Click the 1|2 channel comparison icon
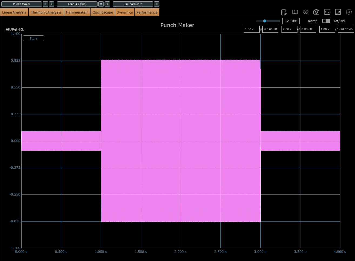355x261 pixels. click(327, 12)
